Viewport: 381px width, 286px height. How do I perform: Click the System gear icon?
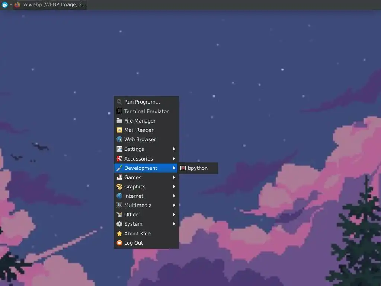pos(119,224)
